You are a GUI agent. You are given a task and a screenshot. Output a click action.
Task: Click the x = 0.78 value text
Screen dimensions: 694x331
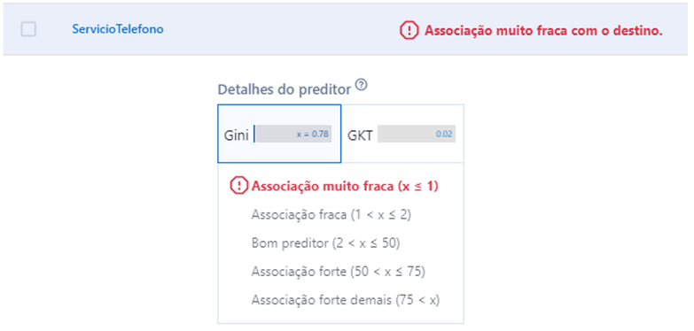pyautogui.click(x=313, y=135)
